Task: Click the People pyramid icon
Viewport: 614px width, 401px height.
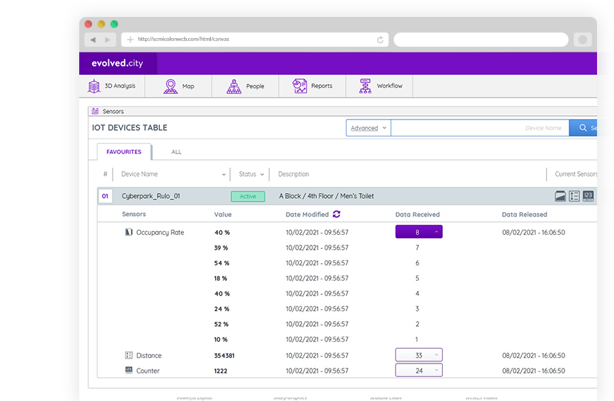Action: tap(233, 86)
